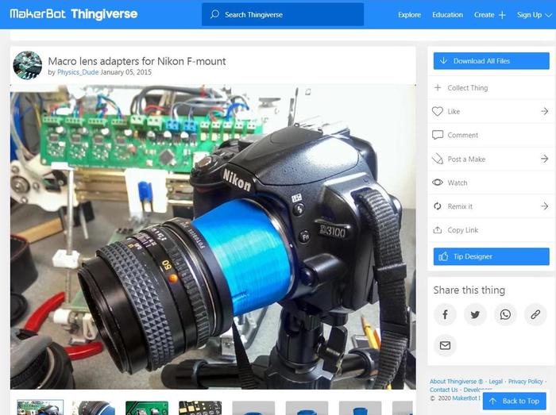Go to the Education section
The height and width of the screenshot is (415, 556).
coord(447,14)
